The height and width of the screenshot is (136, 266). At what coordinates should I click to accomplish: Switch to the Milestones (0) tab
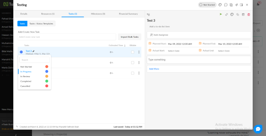[x=98, y=14]
